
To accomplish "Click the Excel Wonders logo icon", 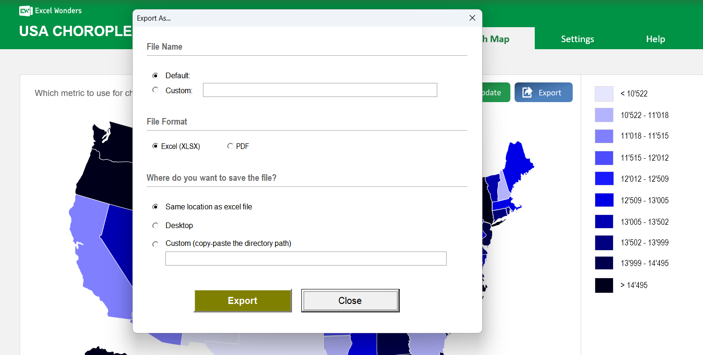I will click(25, 11).
